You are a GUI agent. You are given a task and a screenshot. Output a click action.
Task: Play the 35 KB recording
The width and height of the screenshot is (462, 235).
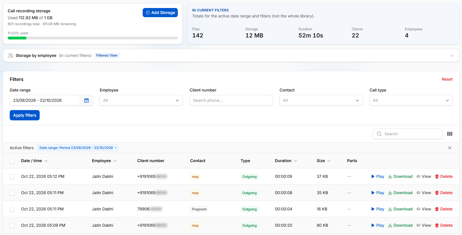[378, 193]
